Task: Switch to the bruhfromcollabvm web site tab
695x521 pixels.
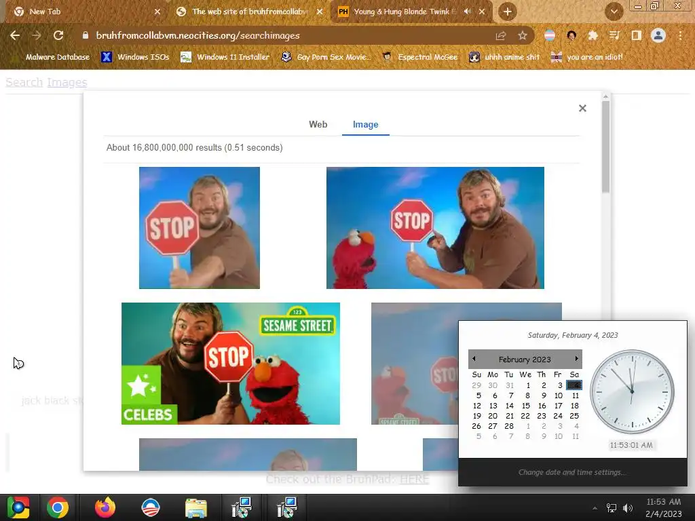Action: pyautogui.click(x=248, y=12)
